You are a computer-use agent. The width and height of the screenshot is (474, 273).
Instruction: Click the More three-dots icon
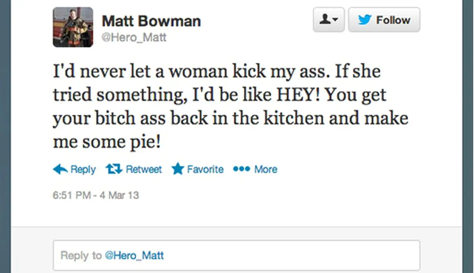tap(241, 169)
